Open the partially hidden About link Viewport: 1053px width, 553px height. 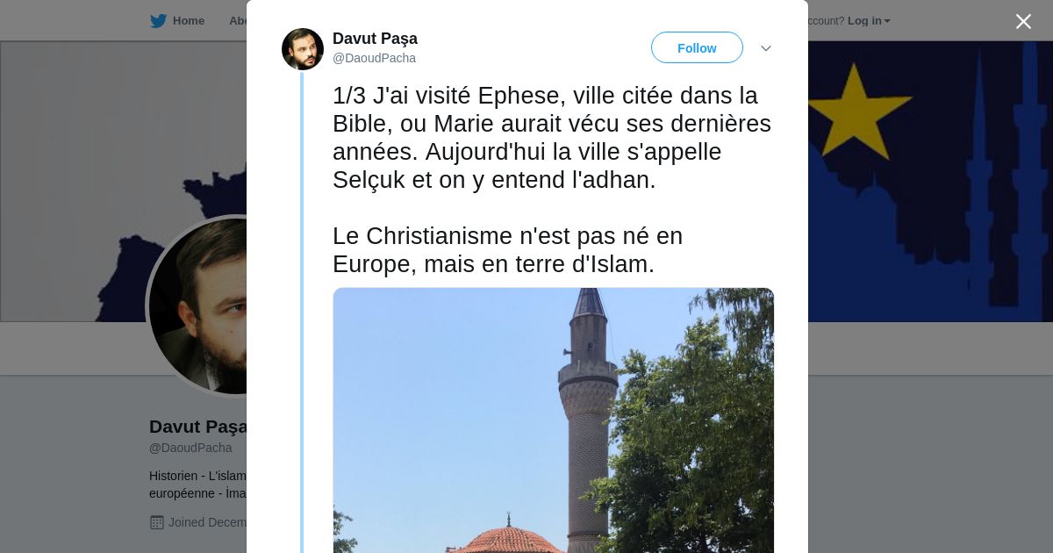point(238,21)
